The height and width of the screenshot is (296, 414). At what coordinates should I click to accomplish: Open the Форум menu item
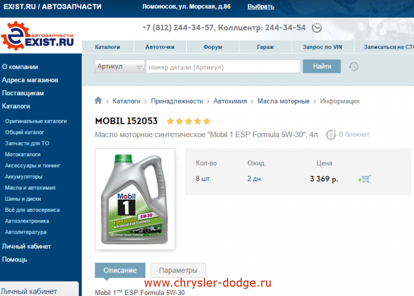(213, 47)
